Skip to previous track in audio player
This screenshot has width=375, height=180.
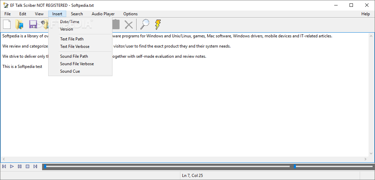click(x=4, y=166)
